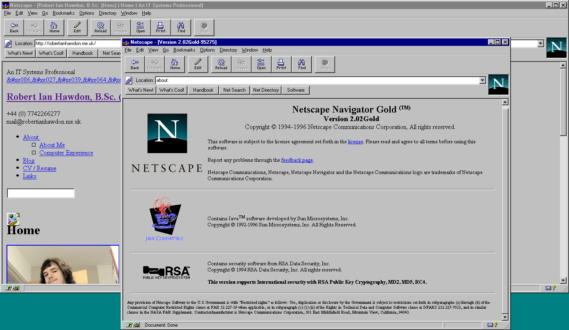569x330 pixels.
Task: Open the File menu in front About window
Action: [x=128, y=50]
